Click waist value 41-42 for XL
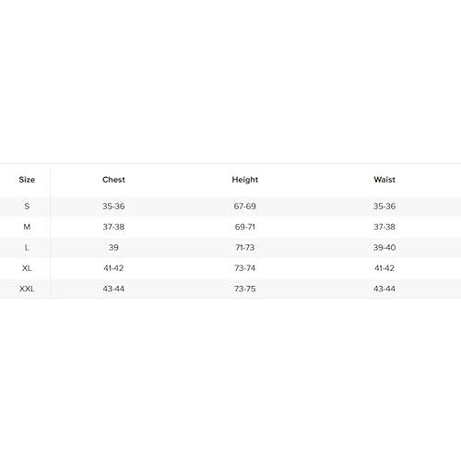The height and width of the screenshot is (461, 461). [x=384, y=268]
